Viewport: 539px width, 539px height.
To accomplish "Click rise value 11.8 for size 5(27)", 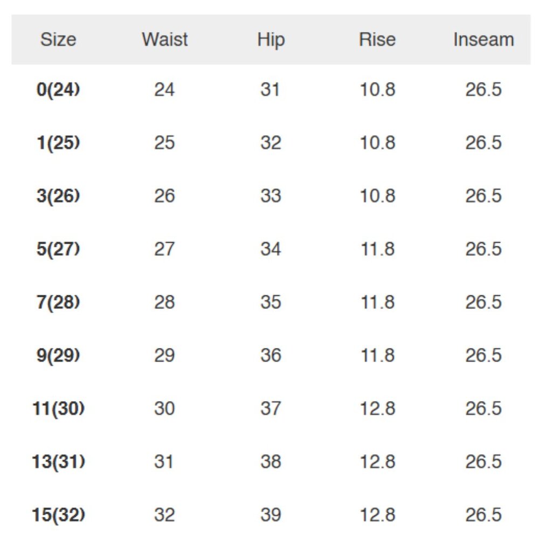I will coord(377,249).
